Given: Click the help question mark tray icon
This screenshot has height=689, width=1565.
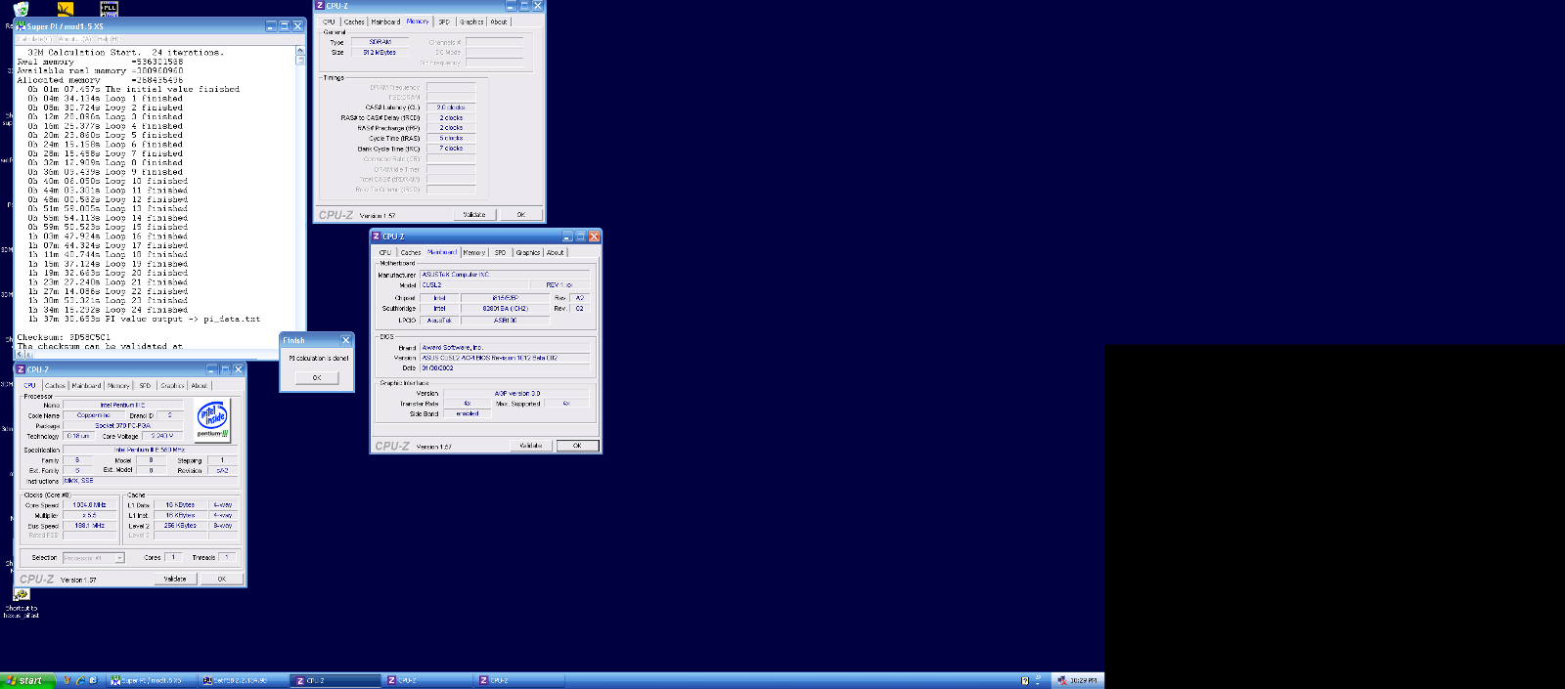Looking at the screenshot, I should [x=1025, y=680].
